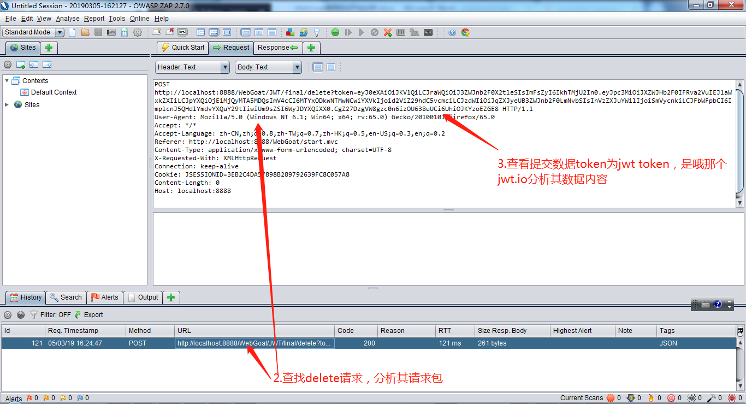Open the File menu
This screenshot has height=404, width=746.
click(10, 19)
